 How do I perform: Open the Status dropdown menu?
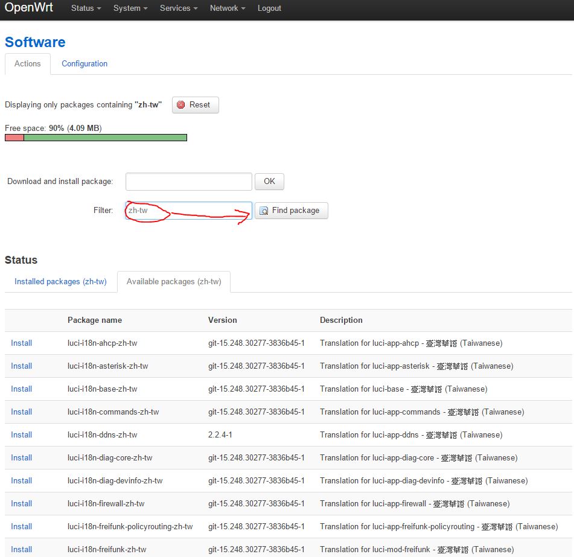coord(86,8)
